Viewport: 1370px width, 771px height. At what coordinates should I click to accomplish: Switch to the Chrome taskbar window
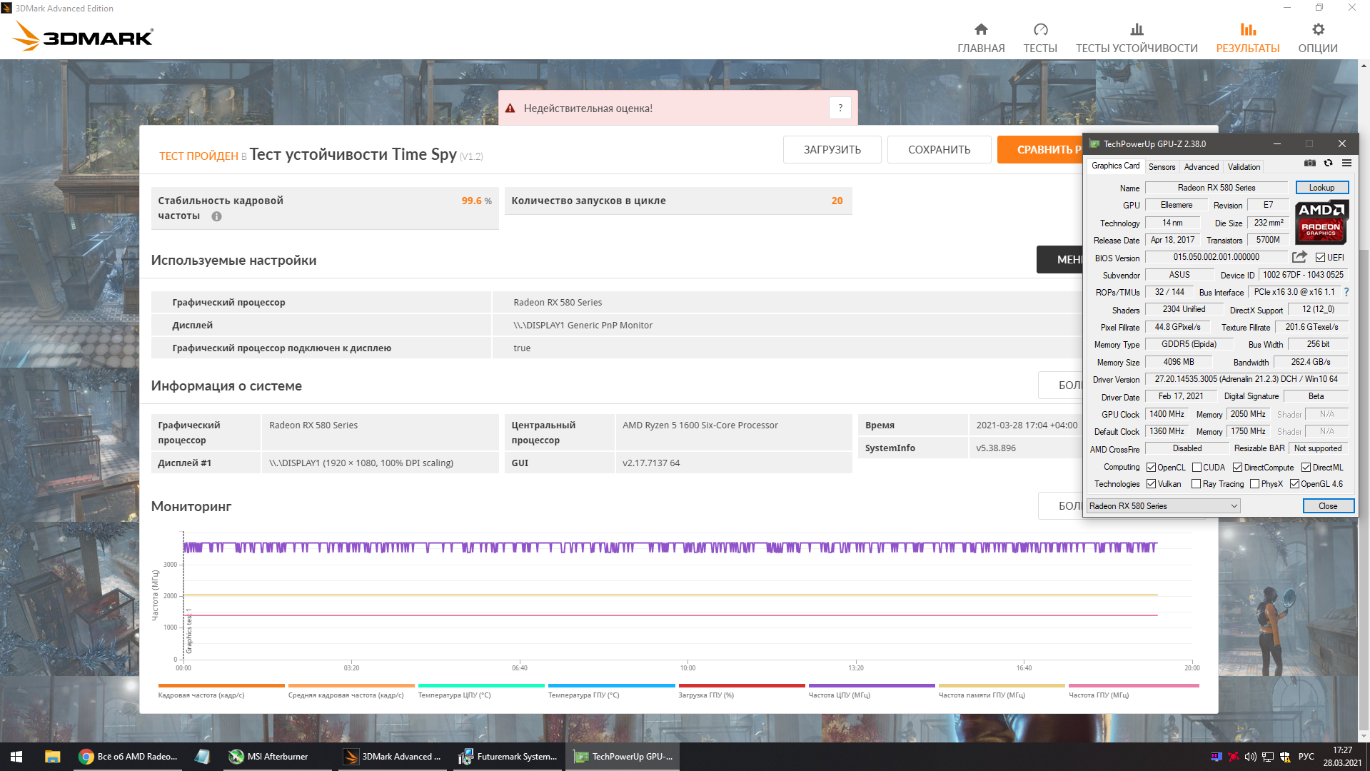click(129, 757)
